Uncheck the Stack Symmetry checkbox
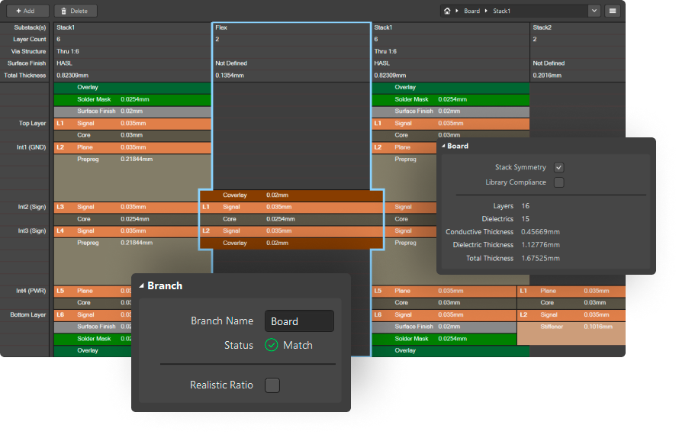This screenshot has height=435, width=679. [559, 167]
